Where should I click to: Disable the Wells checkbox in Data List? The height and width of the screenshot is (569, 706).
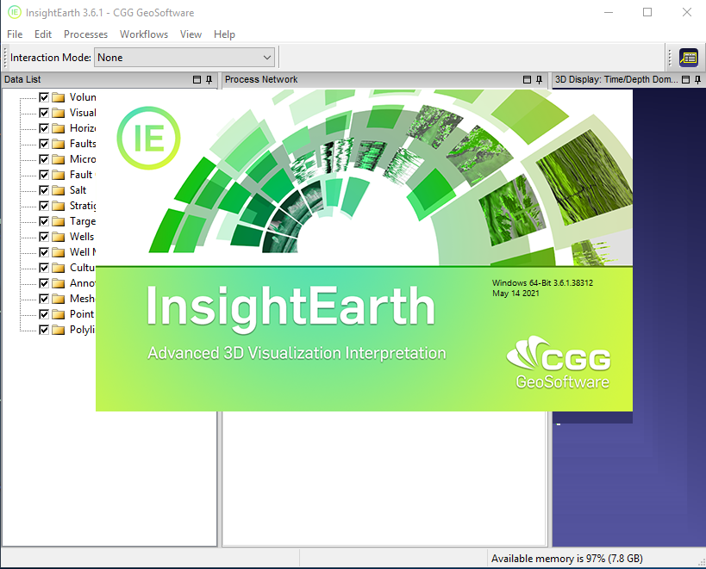tap(44, 237)
